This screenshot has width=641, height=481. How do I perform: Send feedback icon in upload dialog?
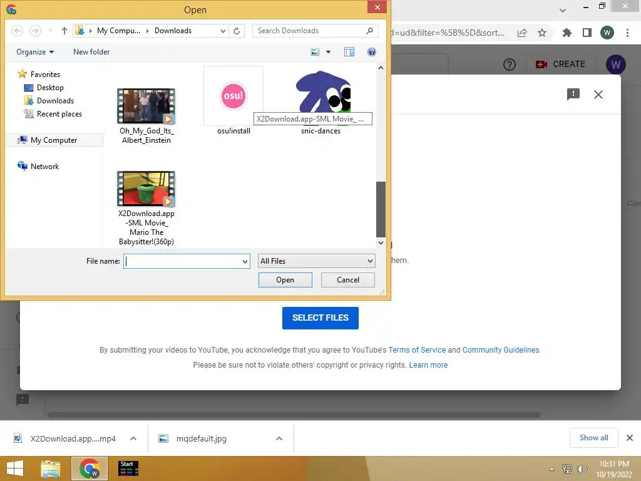(x=573, y=95)
